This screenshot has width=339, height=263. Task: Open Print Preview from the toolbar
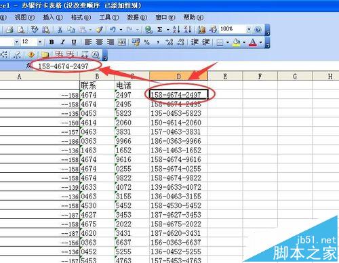coord(21,30)
